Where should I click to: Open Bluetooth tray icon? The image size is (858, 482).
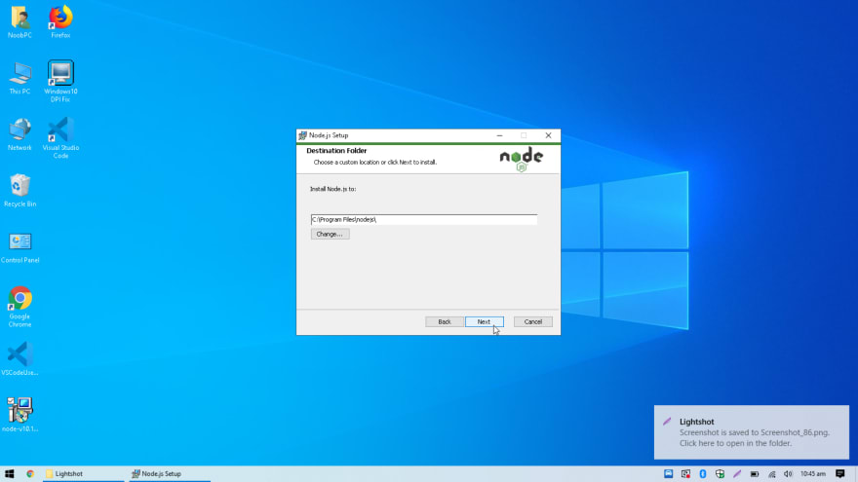click(703, 474)
